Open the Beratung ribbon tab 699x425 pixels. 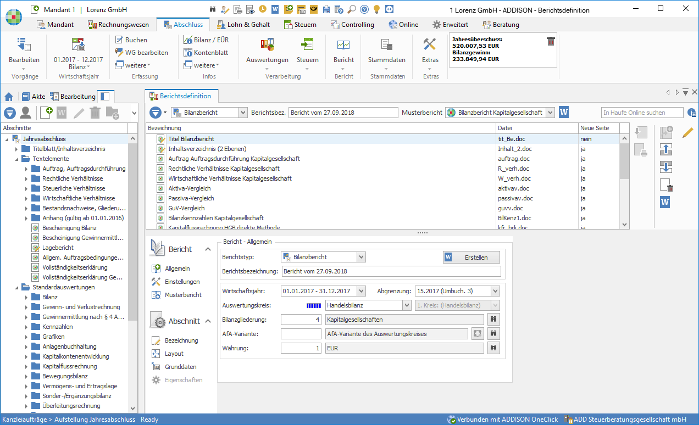501,25
